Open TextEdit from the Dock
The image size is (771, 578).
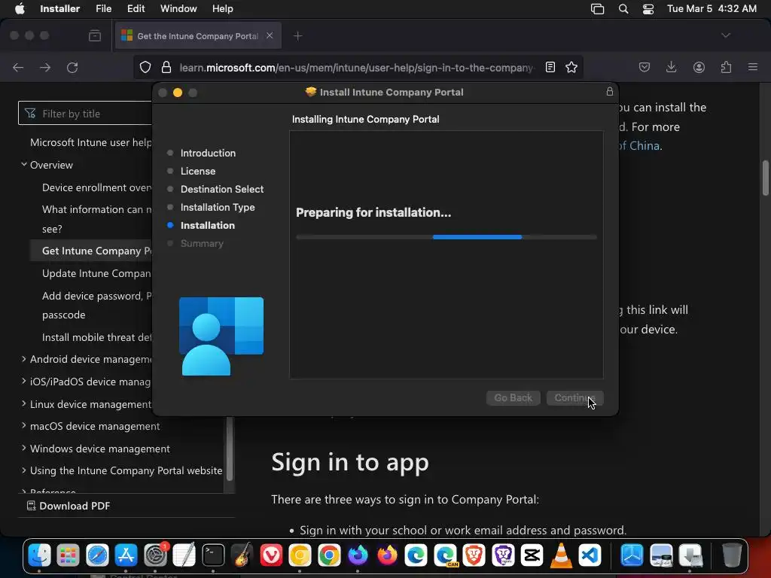click(184, 555)
